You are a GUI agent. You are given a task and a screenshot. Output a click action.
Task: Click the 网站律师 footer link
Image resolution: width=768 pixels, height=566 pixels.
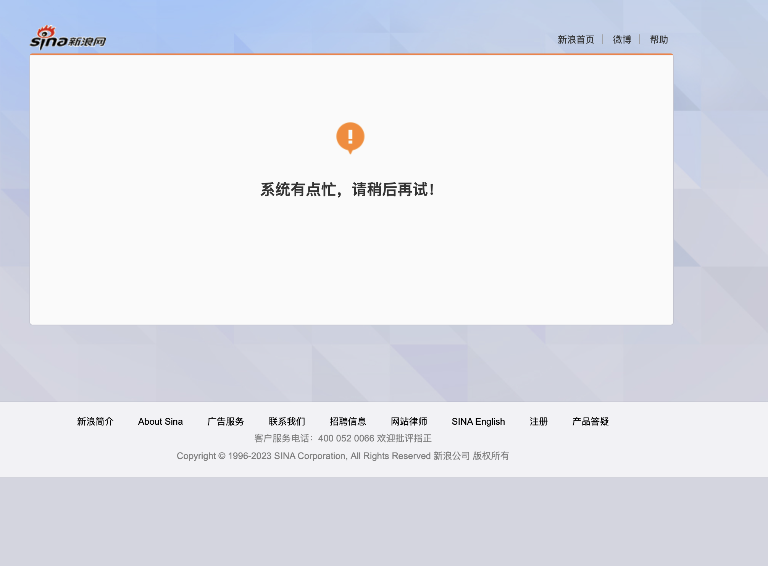pyautogui.click(x=409, y=422)
